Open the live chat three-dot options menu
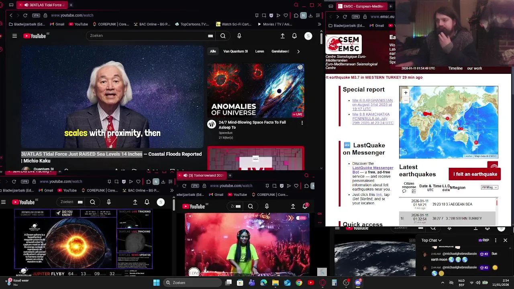Screen dimensions: 514x289 click(x=496, y=240)
